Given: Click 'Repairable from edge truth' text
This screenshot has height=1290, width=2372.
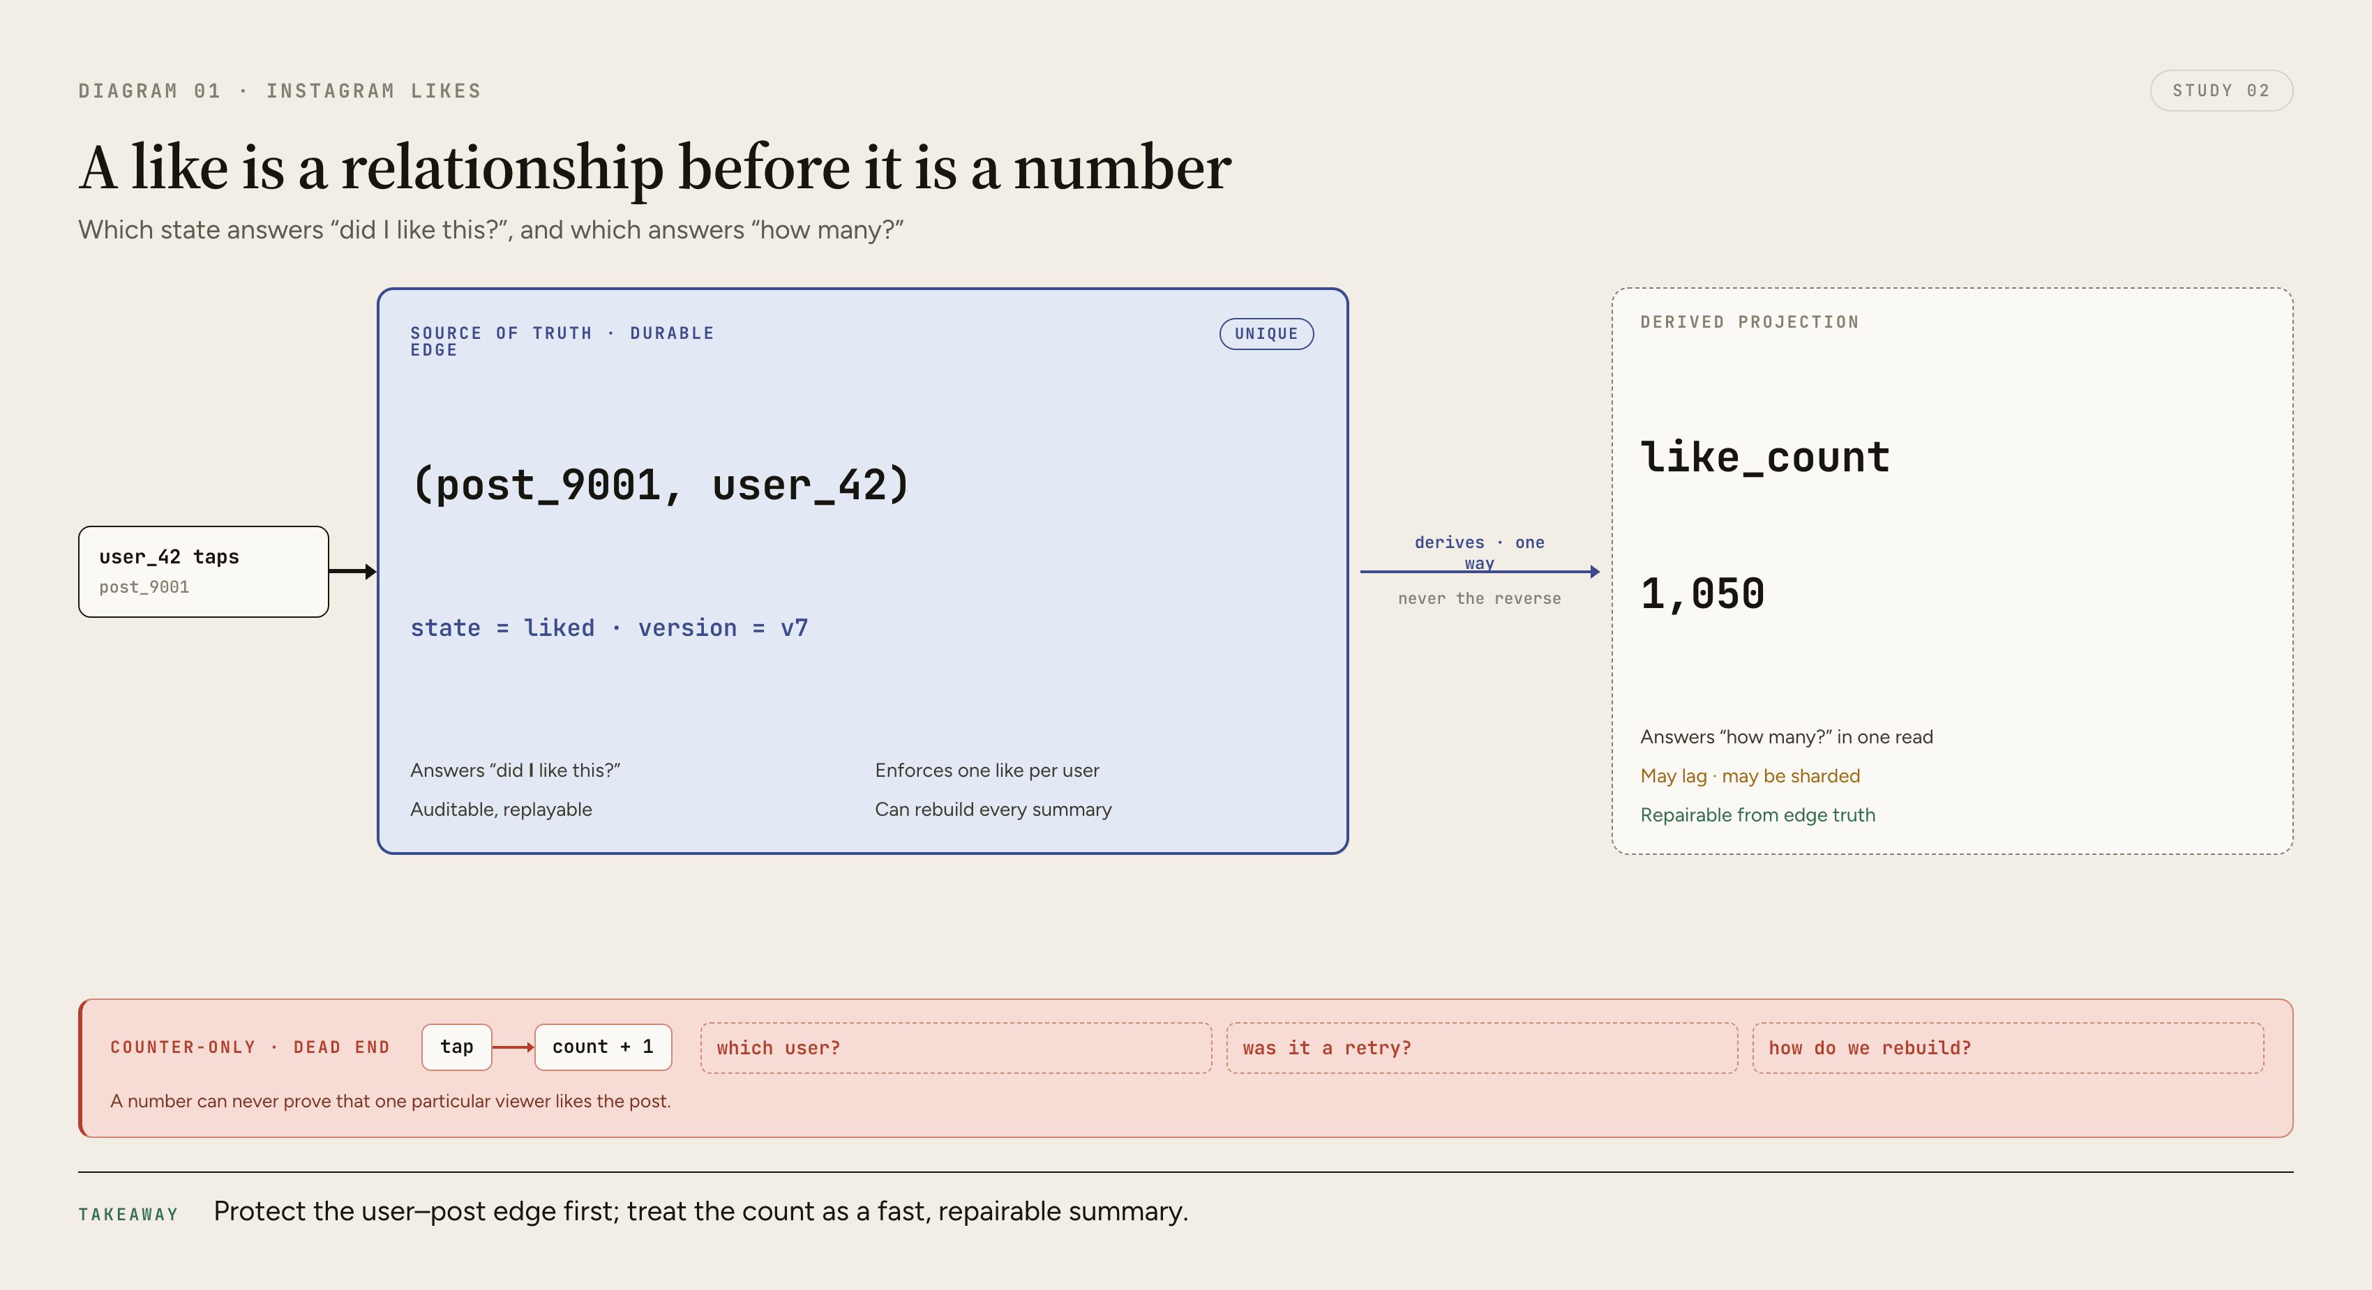Looking at the screenshot, I should click(1757, 814).
